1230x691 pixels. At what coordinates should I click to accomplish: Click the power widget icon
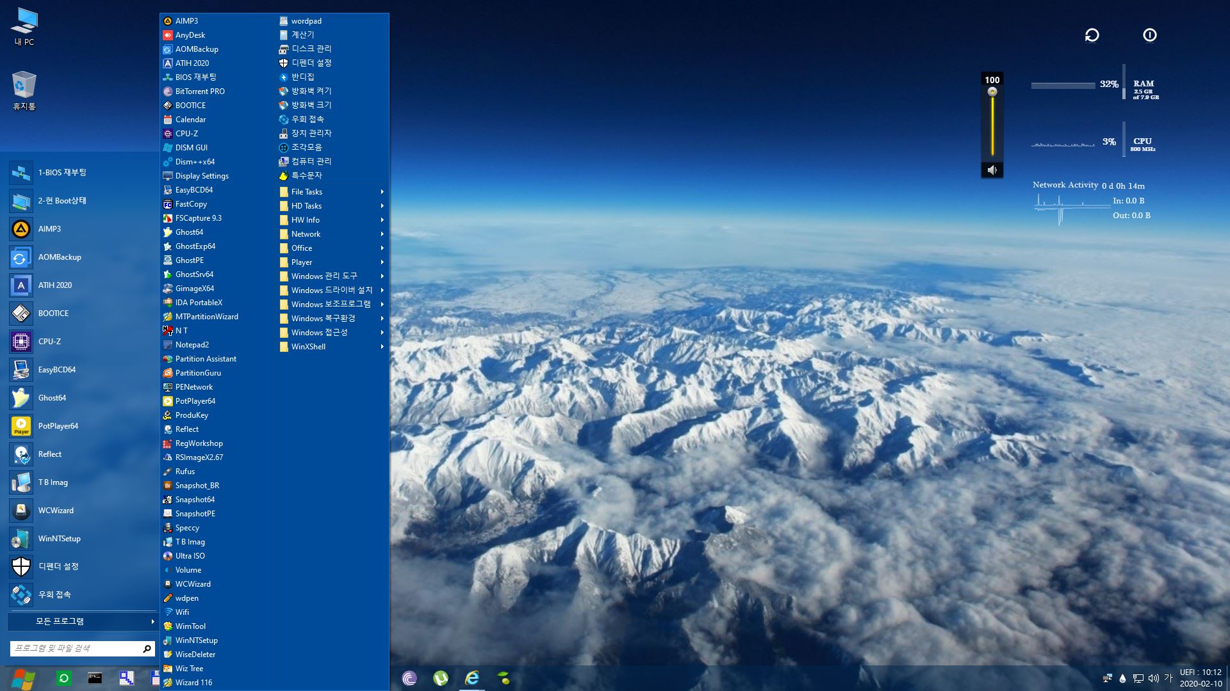pyautogui.click(x=1150, y=35)
